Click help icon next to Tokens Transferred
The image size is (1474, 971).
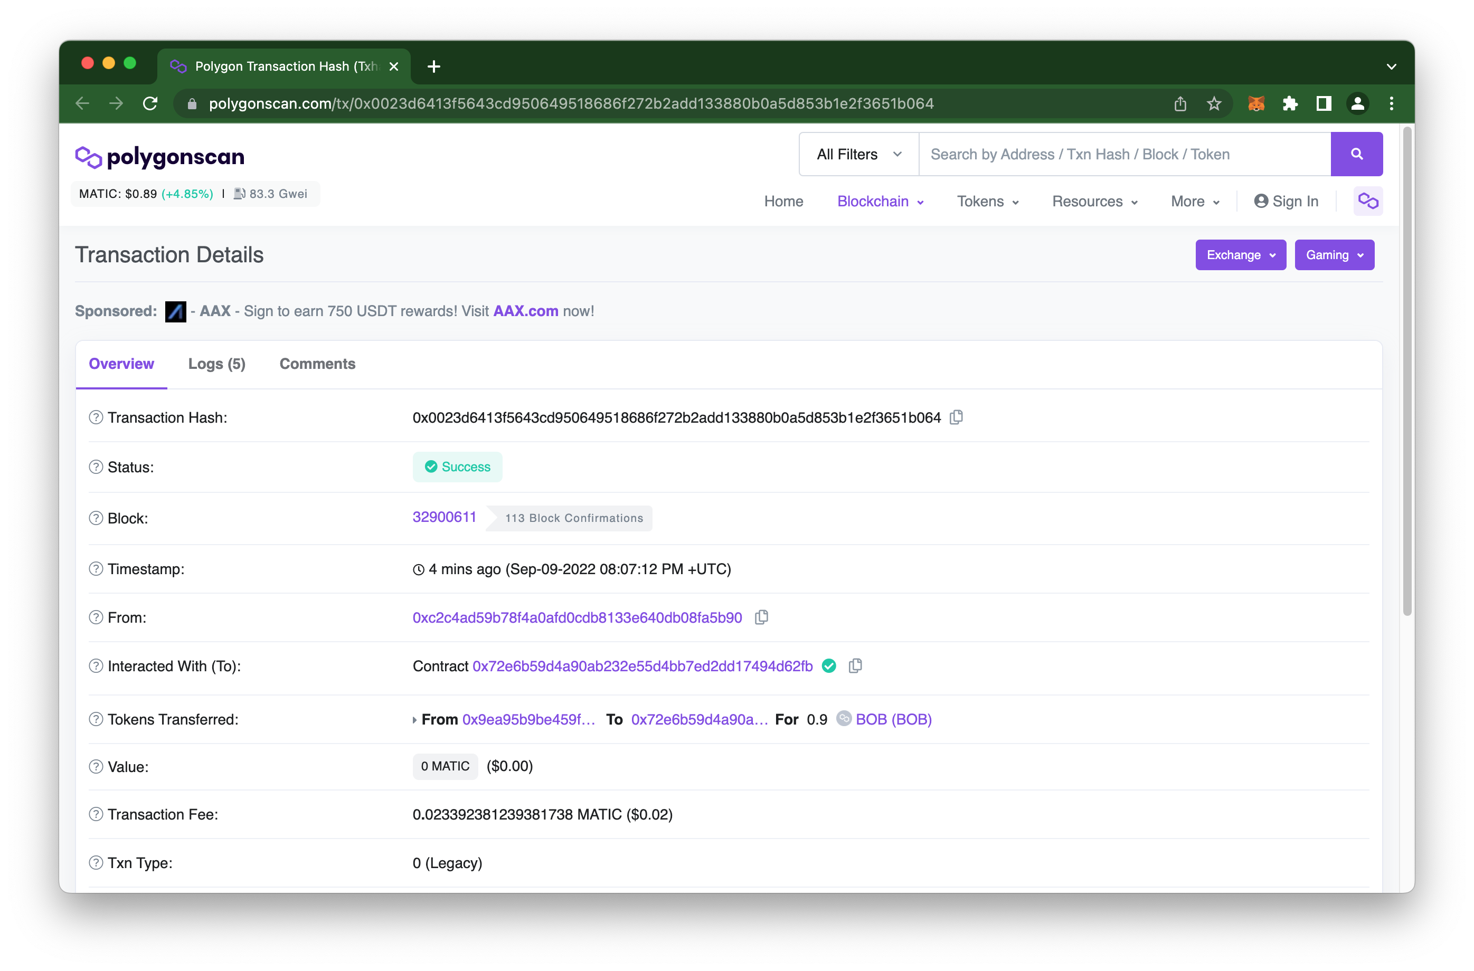[96, 719]
